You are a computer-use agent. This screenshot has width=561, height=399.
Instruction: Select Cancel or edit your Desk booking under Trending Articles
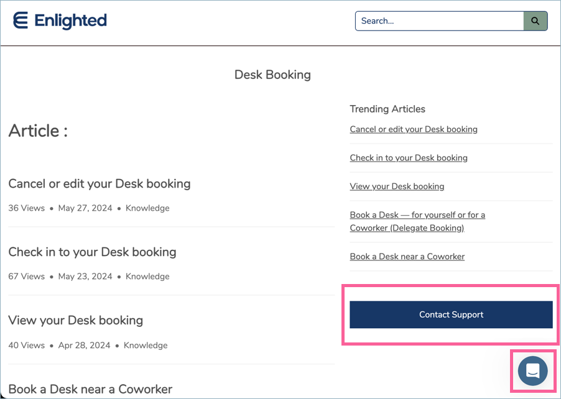coord(414,129)
